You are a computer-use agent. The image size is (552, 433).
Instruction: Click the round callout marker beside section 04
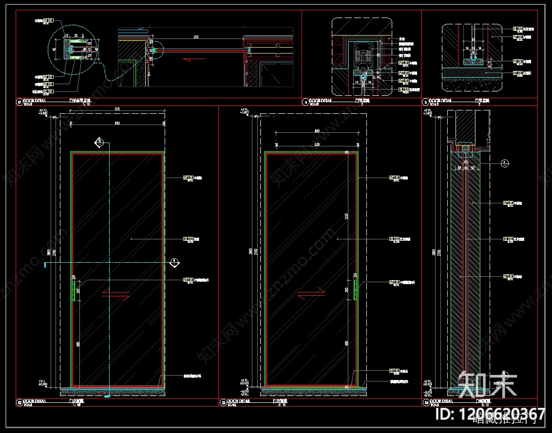tap(505, 163)
